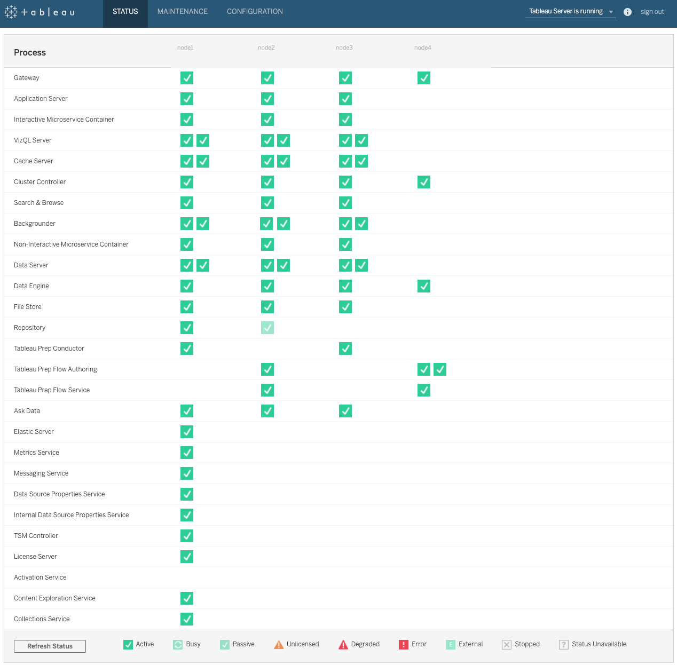
Task: Switch to the MAINTENANCE tab
Action: tap(183, 11)
